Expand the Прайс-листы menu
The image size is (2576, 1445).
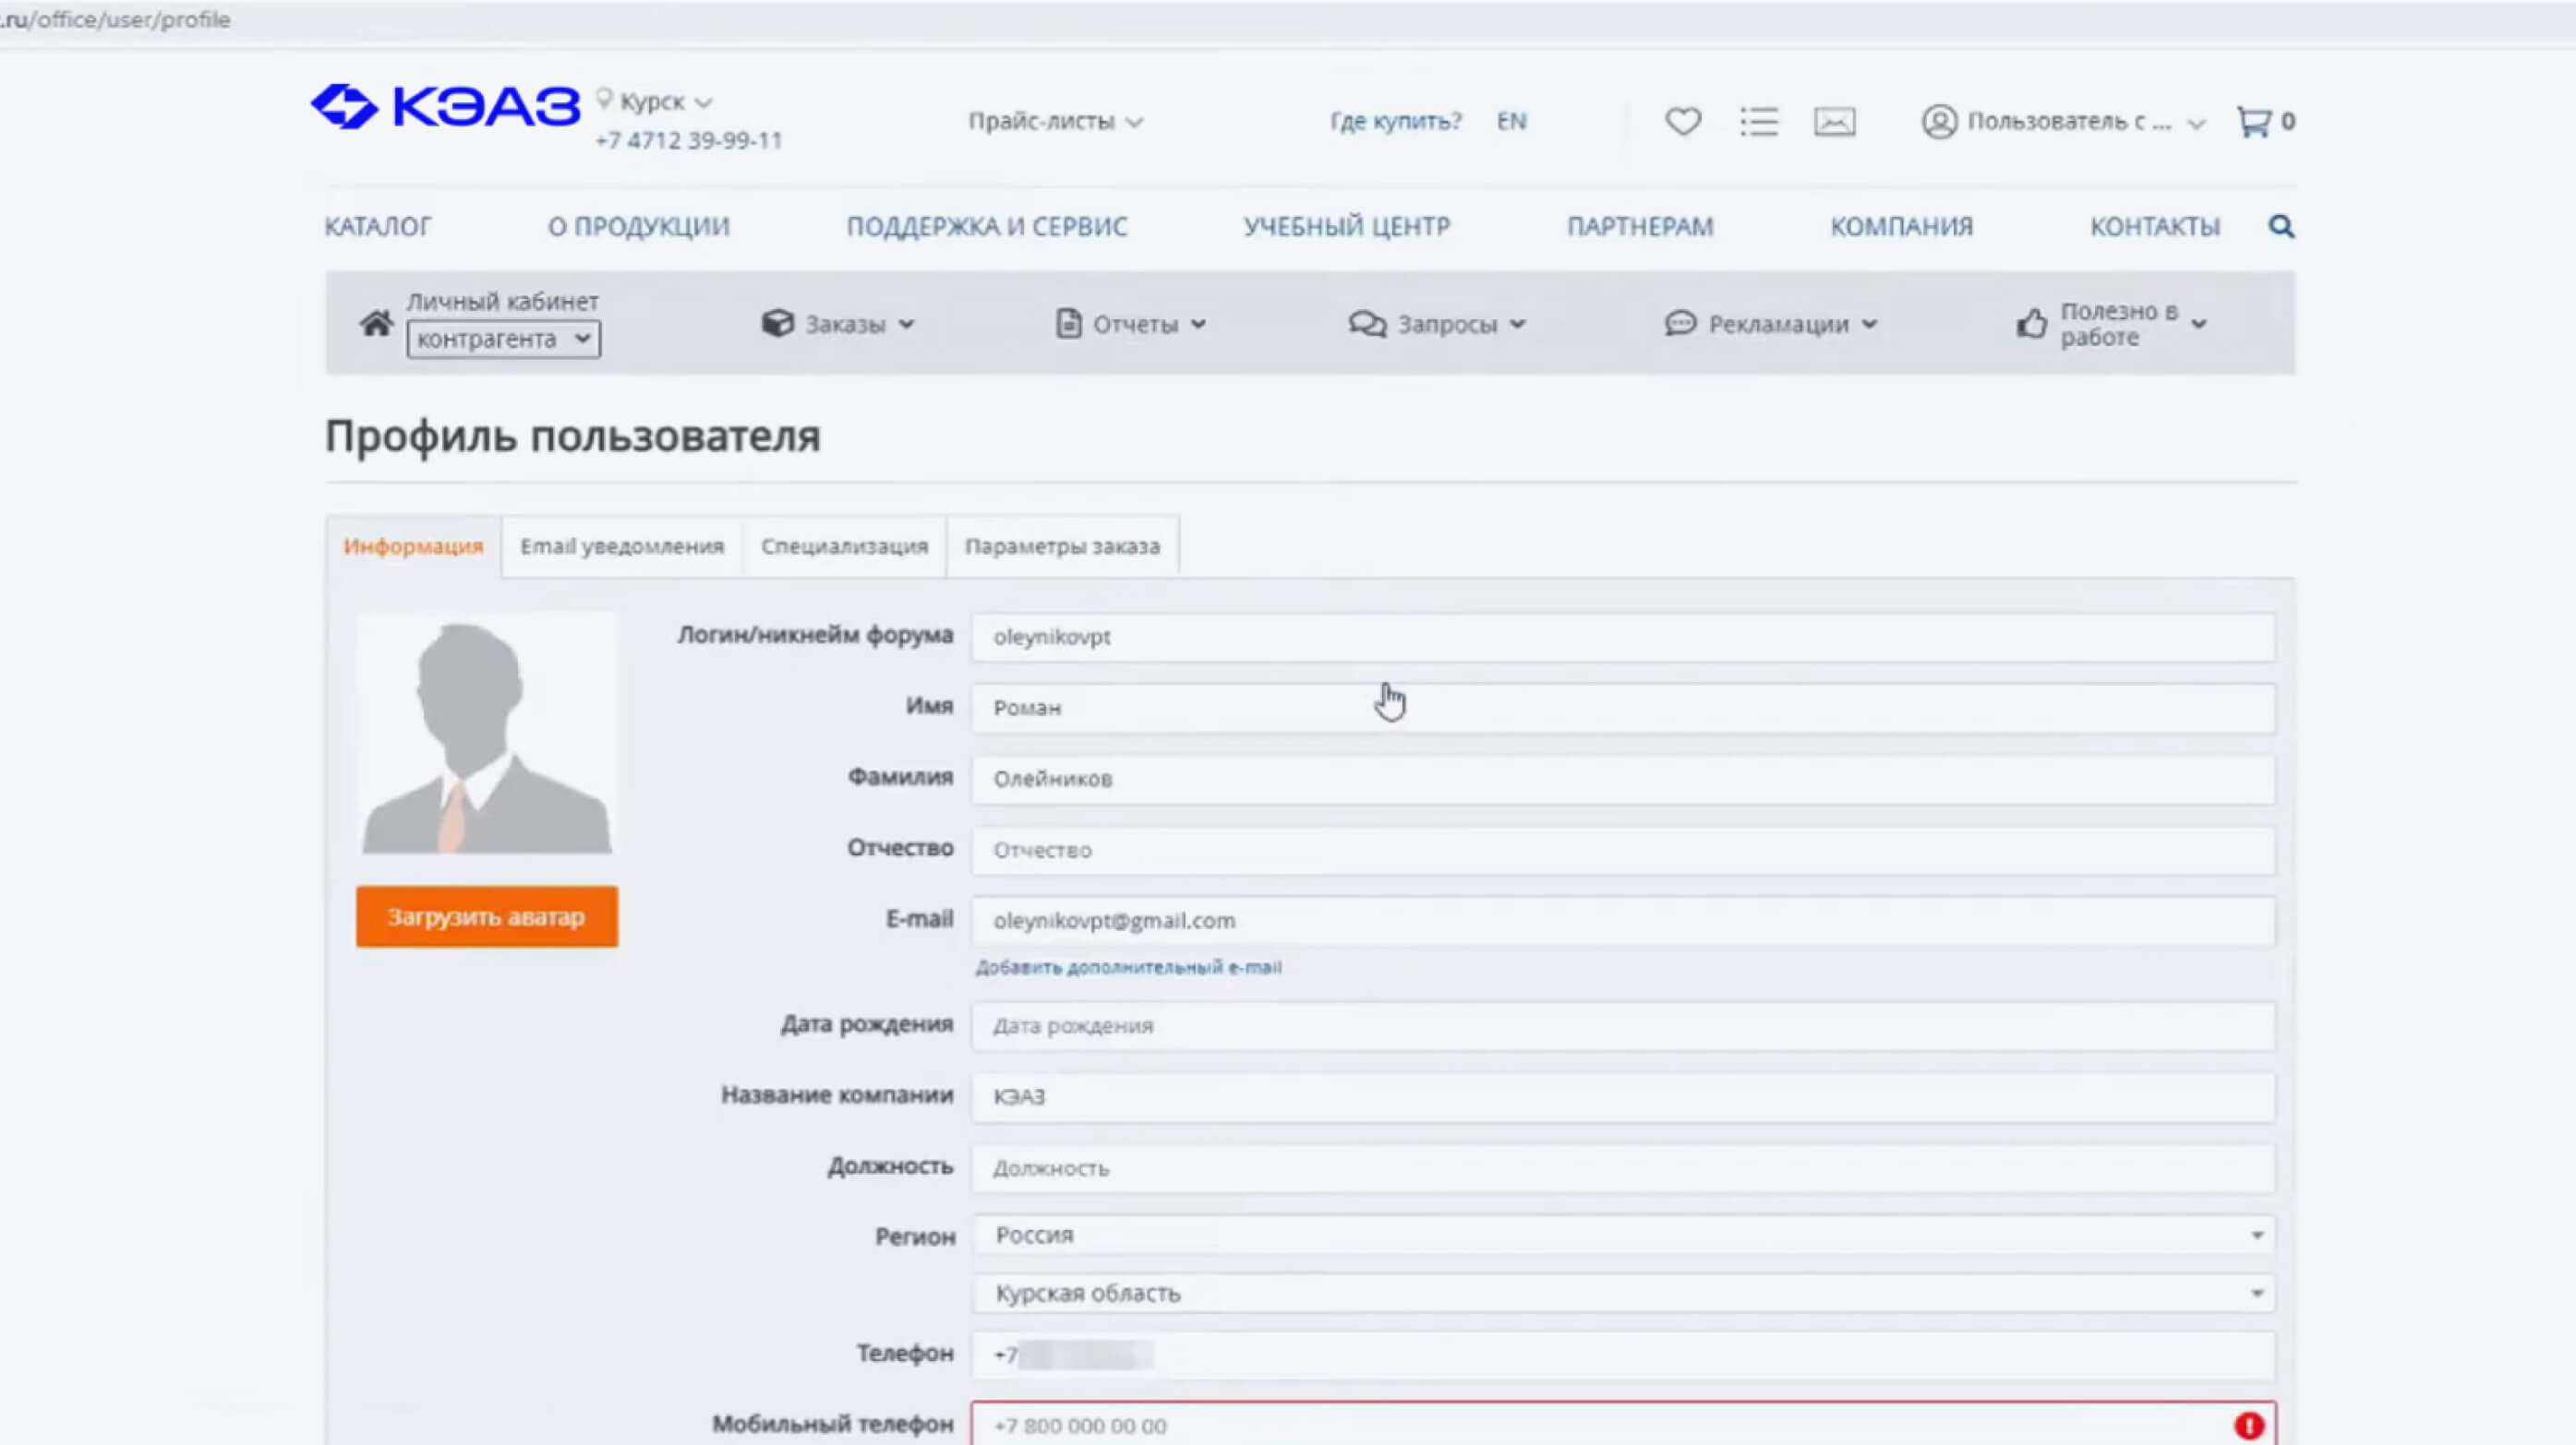click(1054, 122)
